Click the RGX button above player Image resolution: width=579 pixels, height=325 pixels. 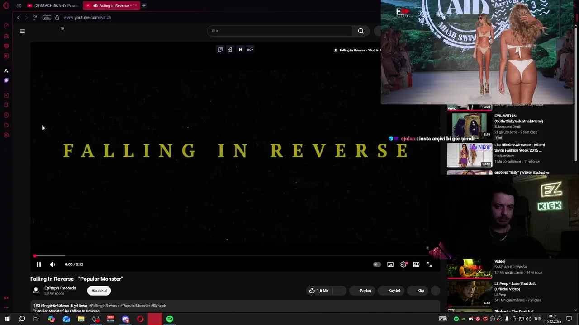250,50
